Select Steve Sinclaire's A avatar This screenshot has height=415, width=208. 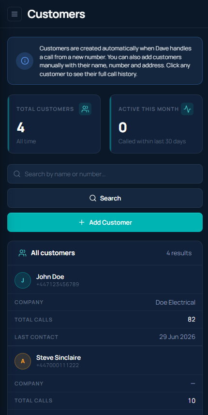[23, 361]
